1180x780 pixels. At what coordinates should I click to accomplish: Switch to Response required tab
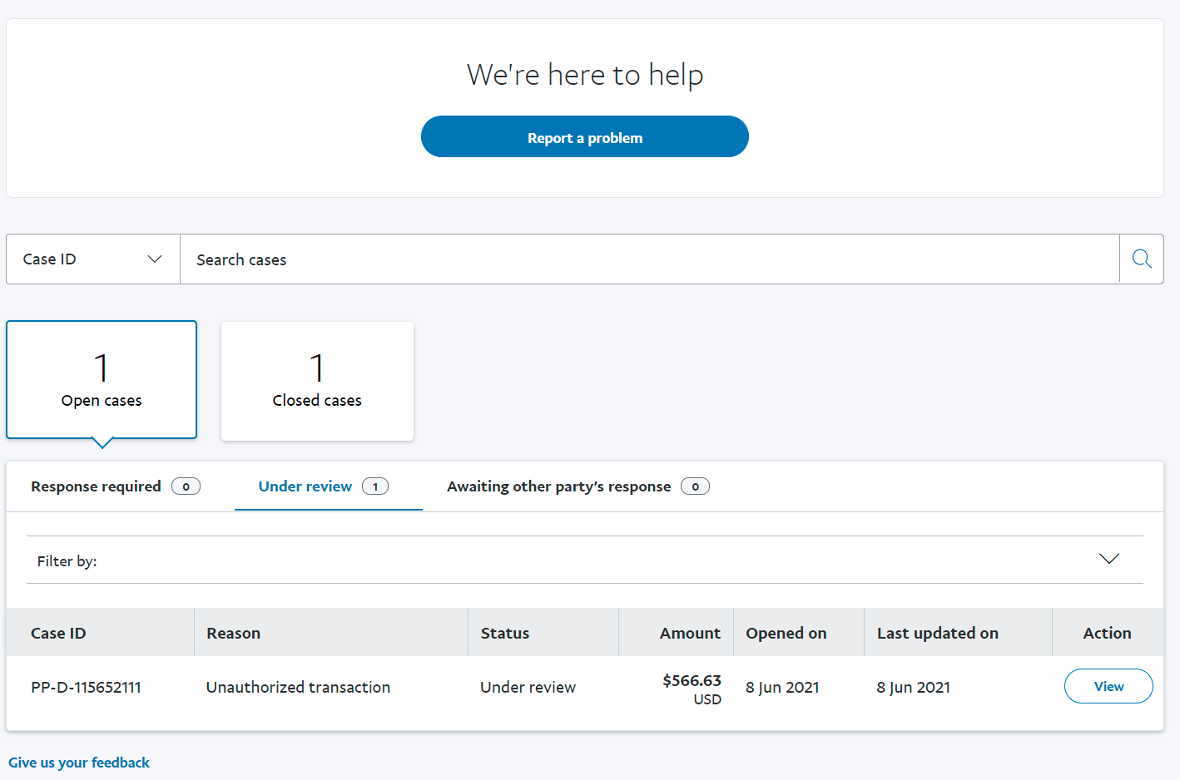click(x=115, y=486)
